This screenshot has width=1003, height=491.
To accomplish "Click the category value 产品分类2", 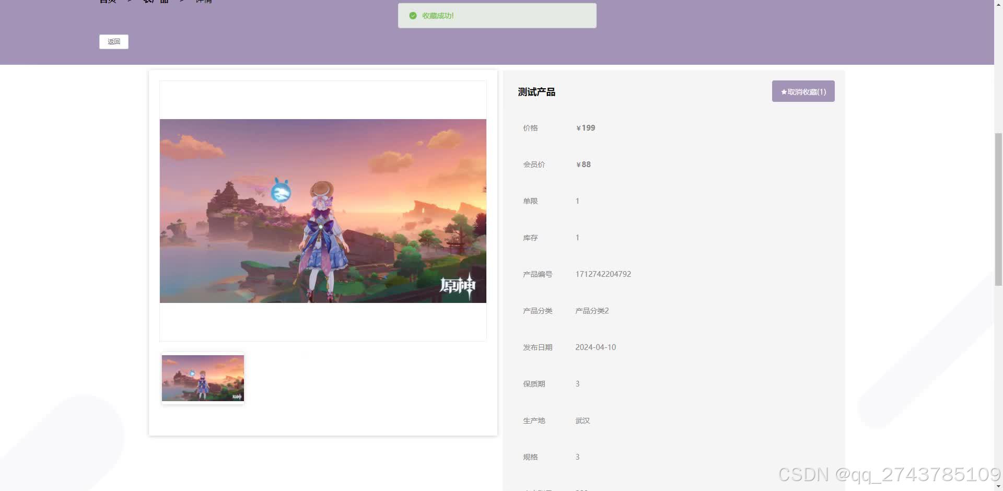I will (592, 311).
